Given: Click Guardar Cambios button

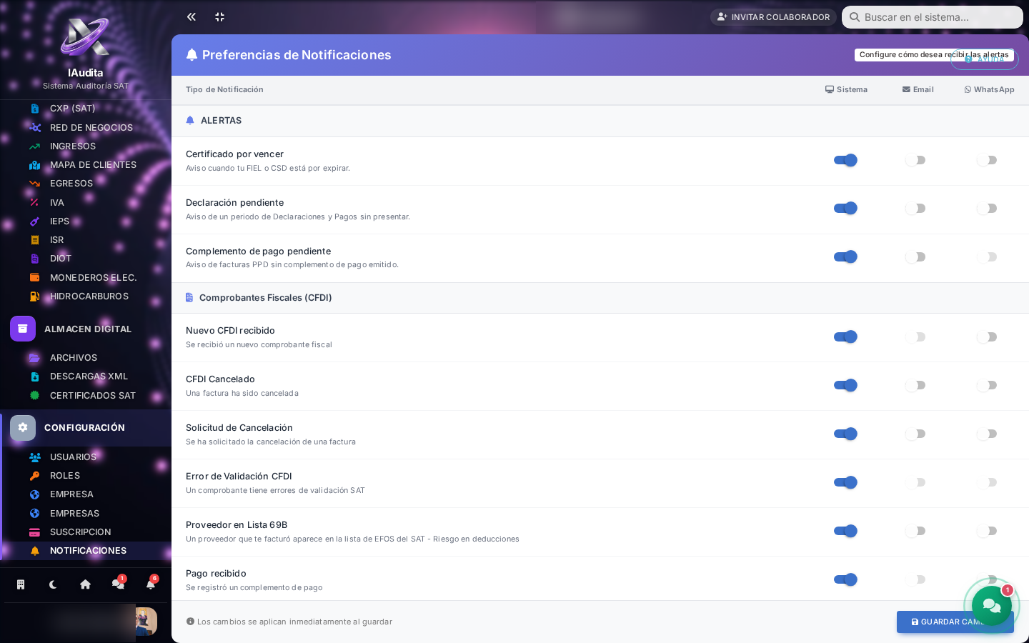Looking at the screenshot, I should (955, 622).
